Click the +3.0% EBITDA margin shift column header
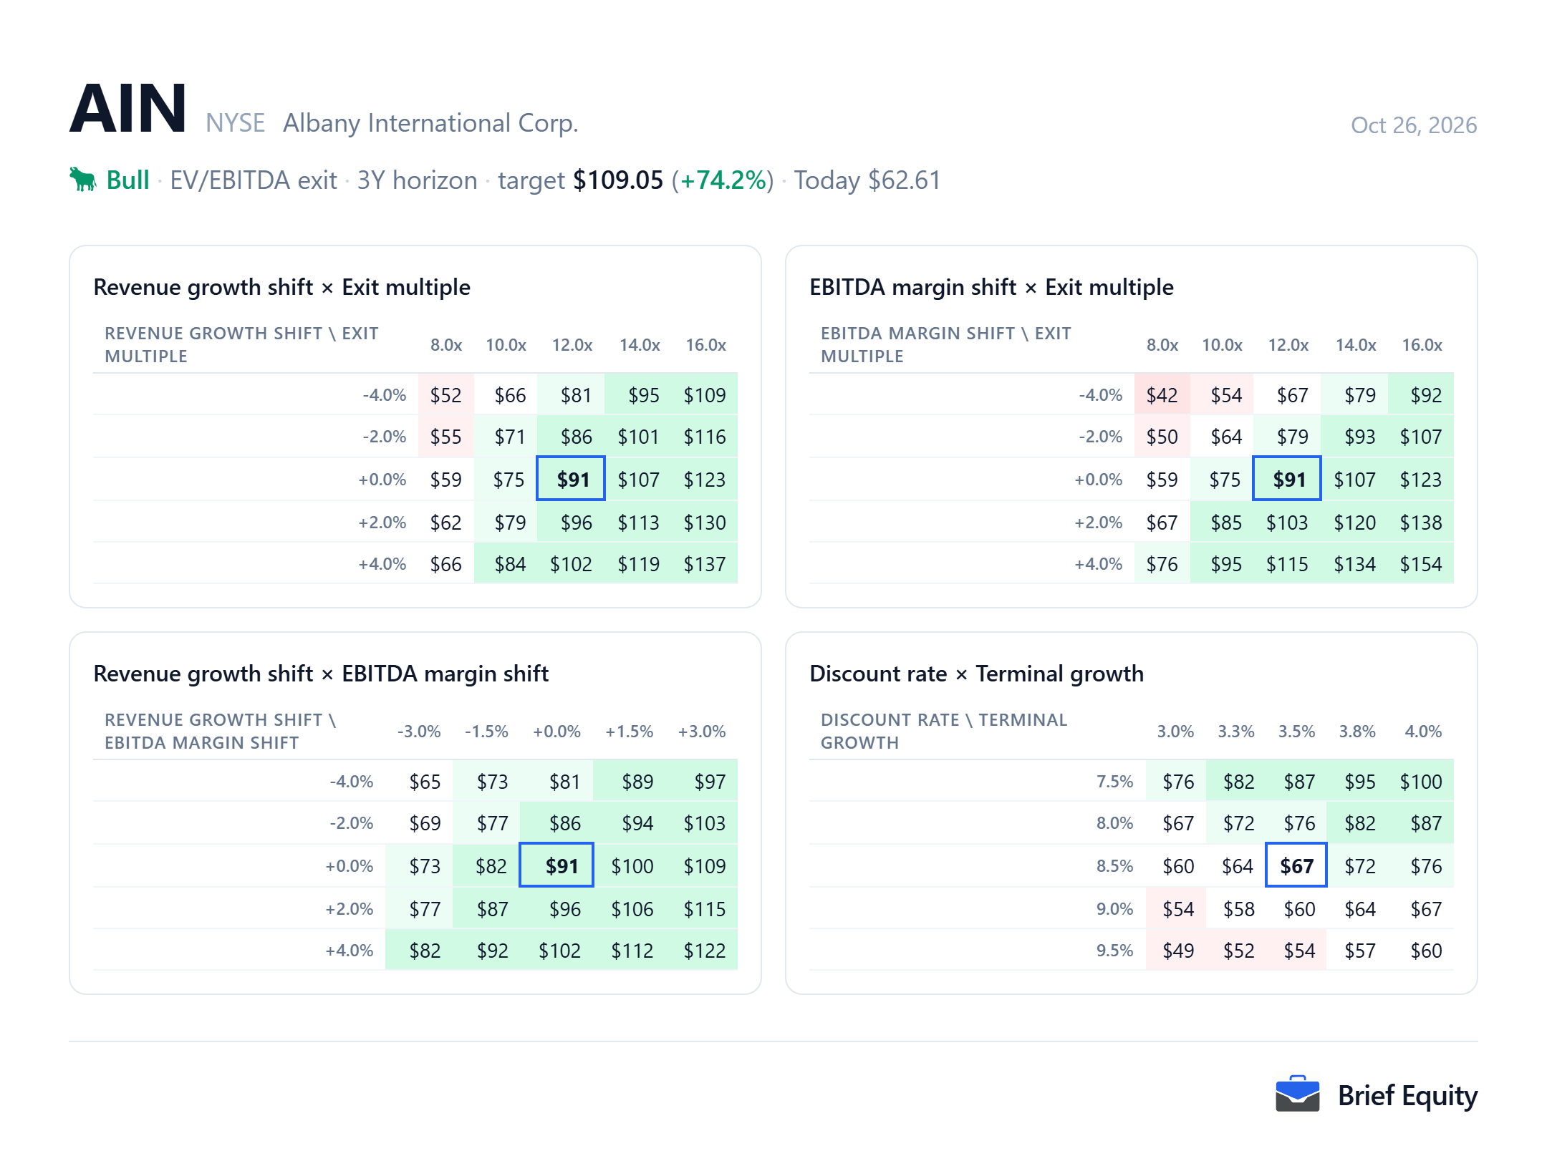Image resolution: width=1547 pixels, height=1151 pixels. pyautogui.click(x=702, y=732)
